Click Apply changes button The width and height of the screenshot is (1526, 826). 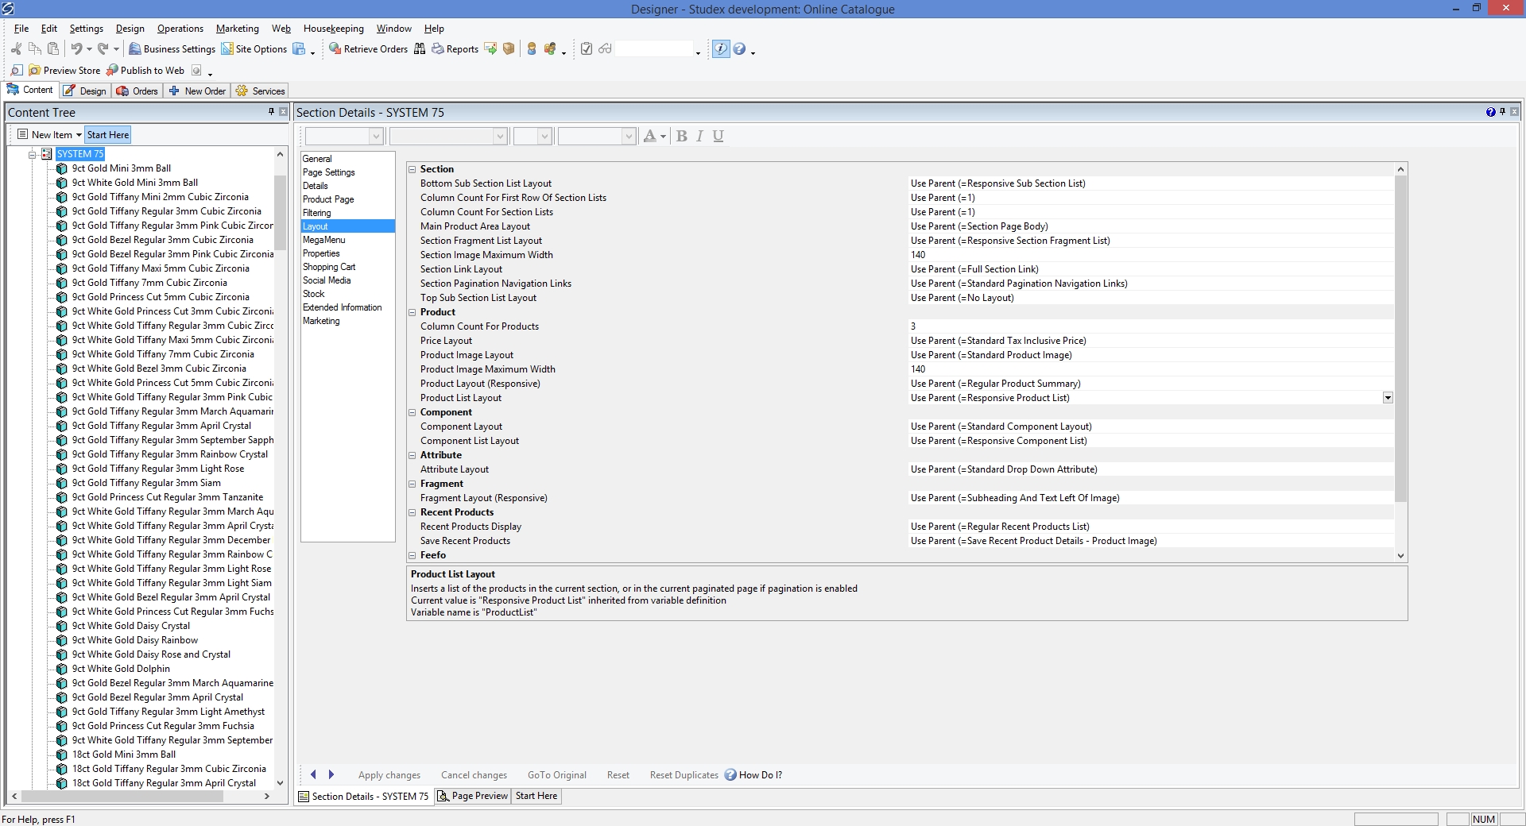389,775
